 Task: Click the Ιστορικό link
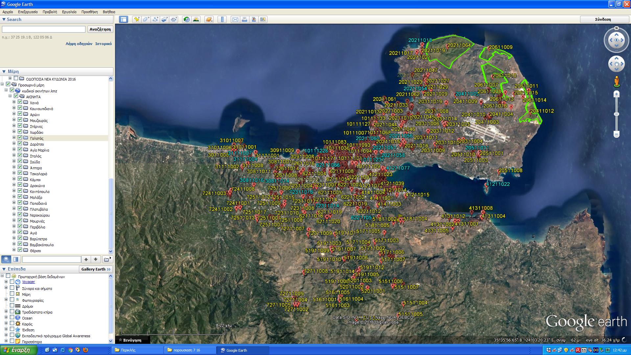[104, 44]
